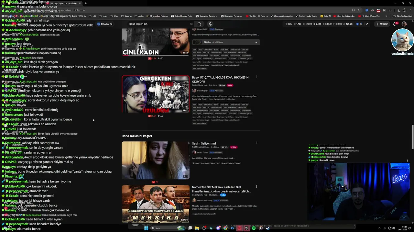Bookmark this page with the star icon
Image resolution: width=414 pixels, height=232 pixels.
coord(359,10)
